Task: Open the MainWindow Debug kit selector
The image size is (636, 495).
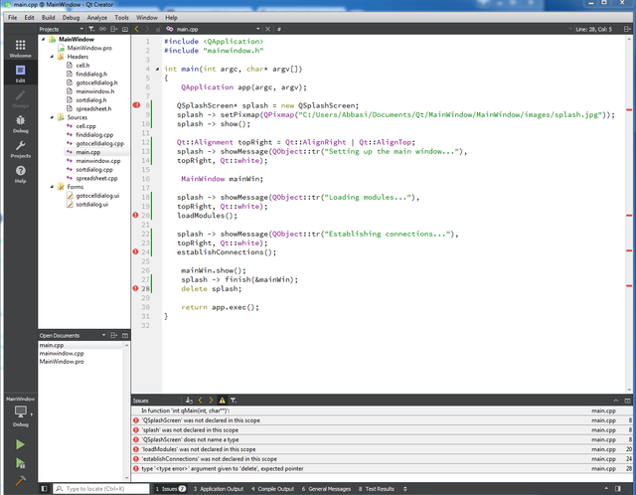Action: tap(20, 412)
